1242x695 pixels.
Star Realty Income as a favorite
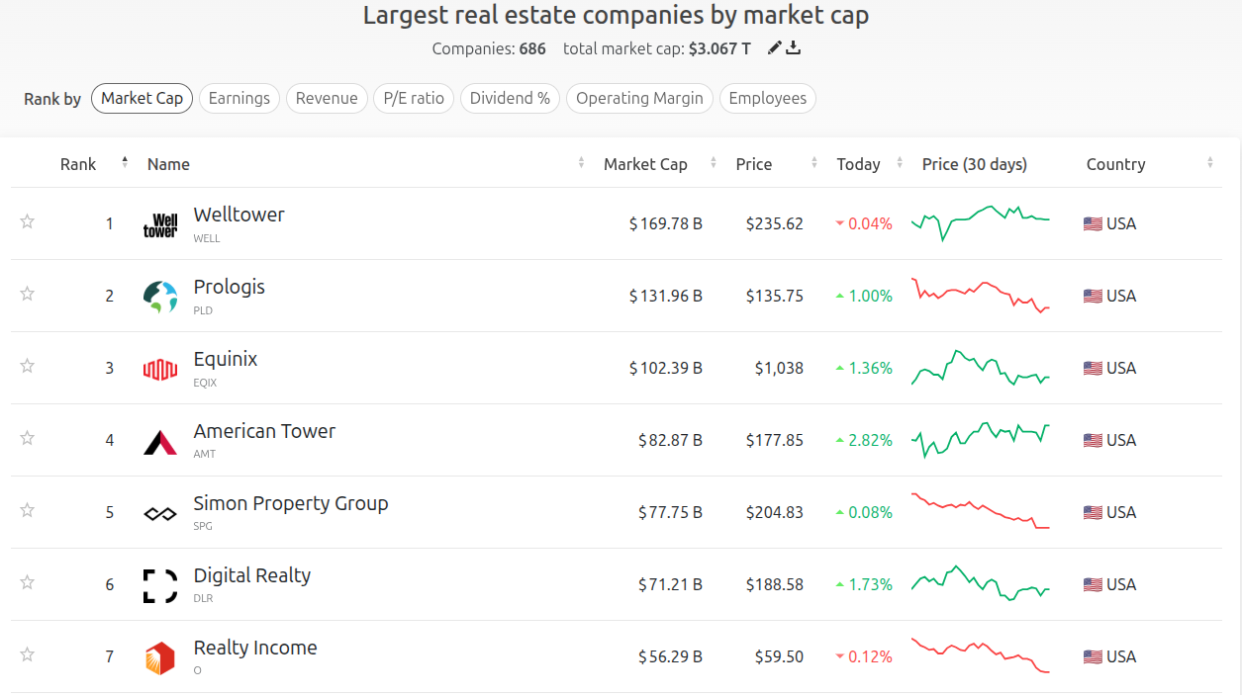pos(28,654)
